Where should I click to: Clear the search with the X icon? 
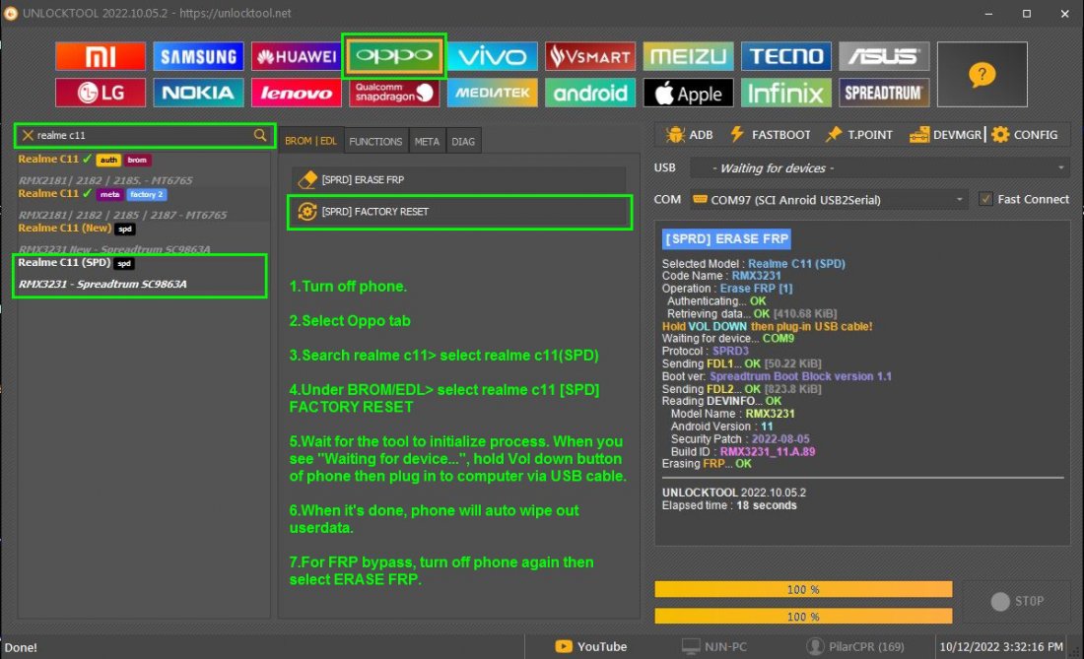28,135
